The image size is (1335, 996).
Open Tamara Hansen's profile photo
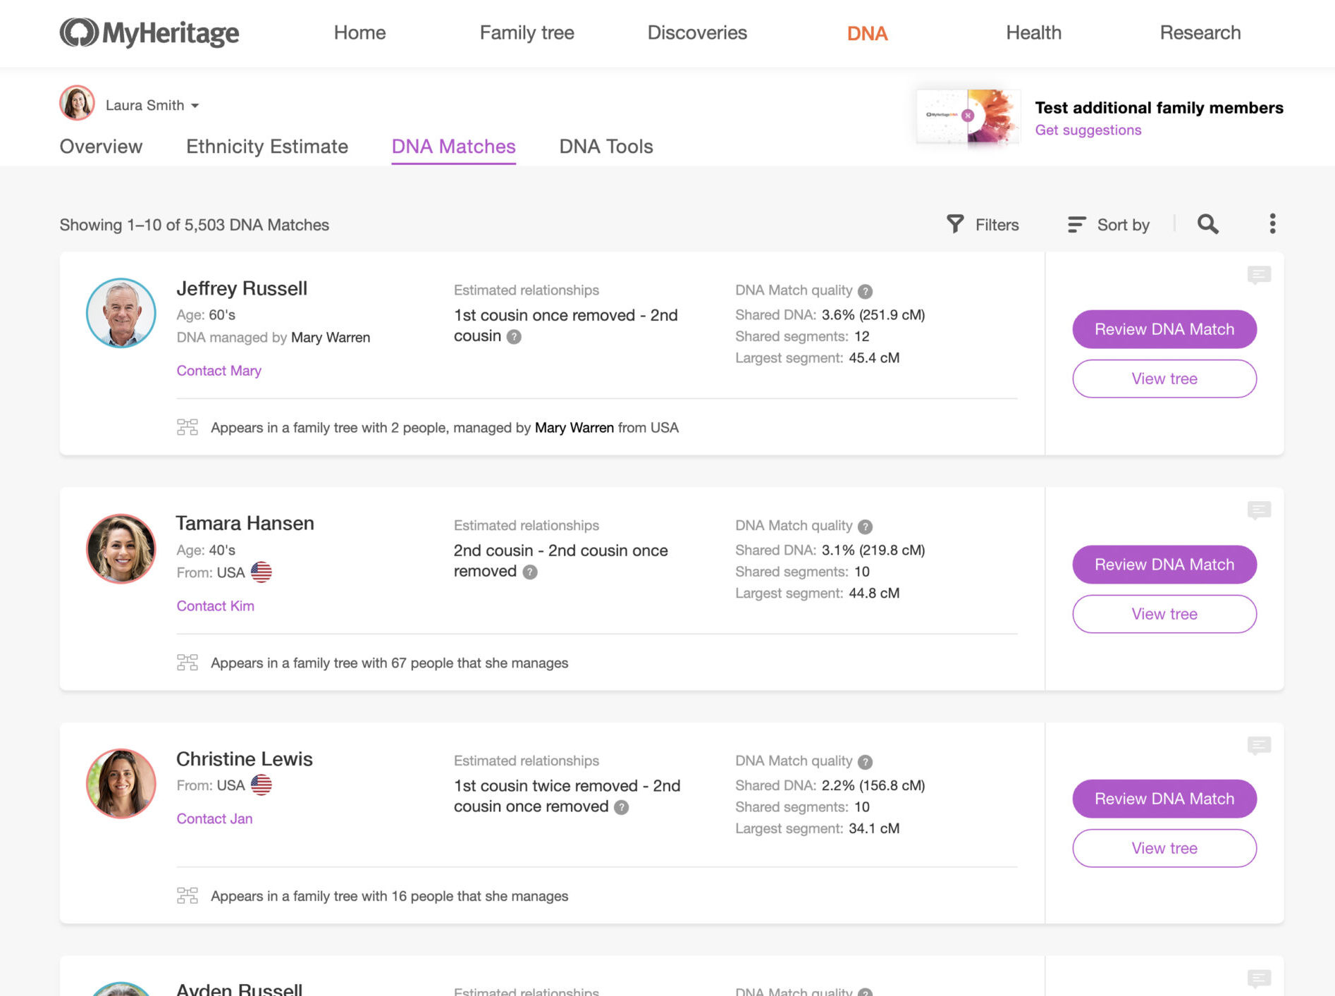click(121, 548)
